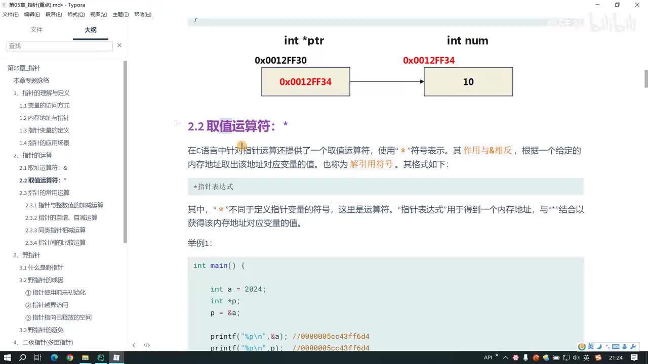Switch to the JetBrains IDE on the taskbar
The image size is (648, 364).
(101, 357)
